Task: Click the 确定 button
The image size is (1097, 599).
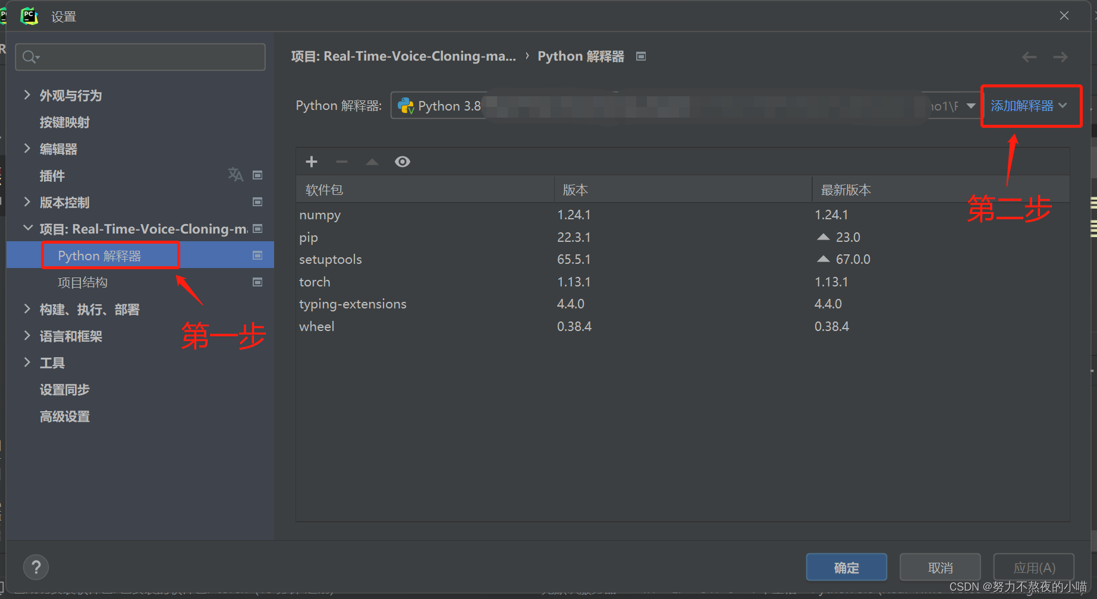Action: 847,568
